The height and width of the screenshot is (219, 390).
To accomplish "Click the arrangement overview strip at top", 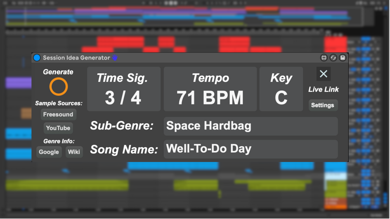I will (x=184, y=16).
